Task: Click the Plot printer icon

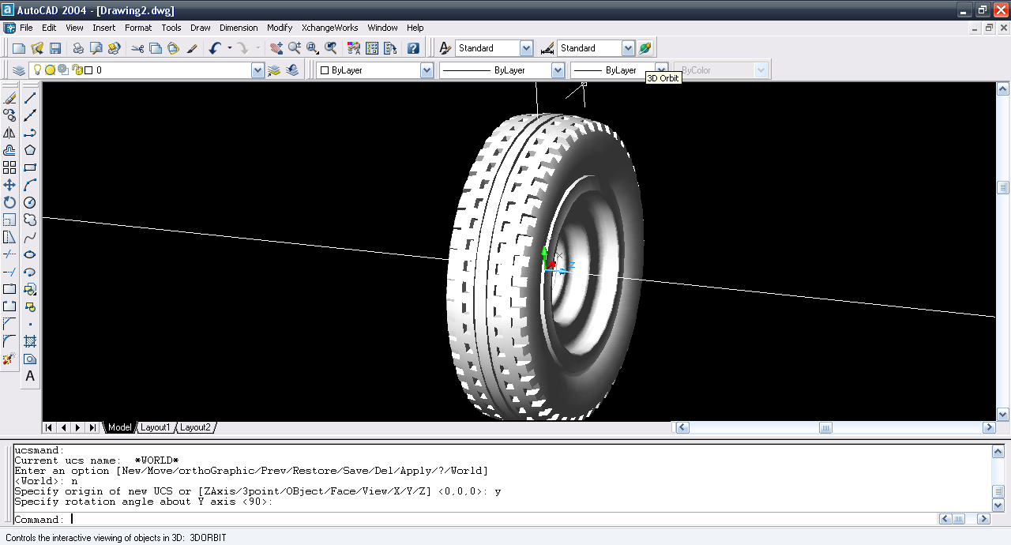Action: pos(78,48)
